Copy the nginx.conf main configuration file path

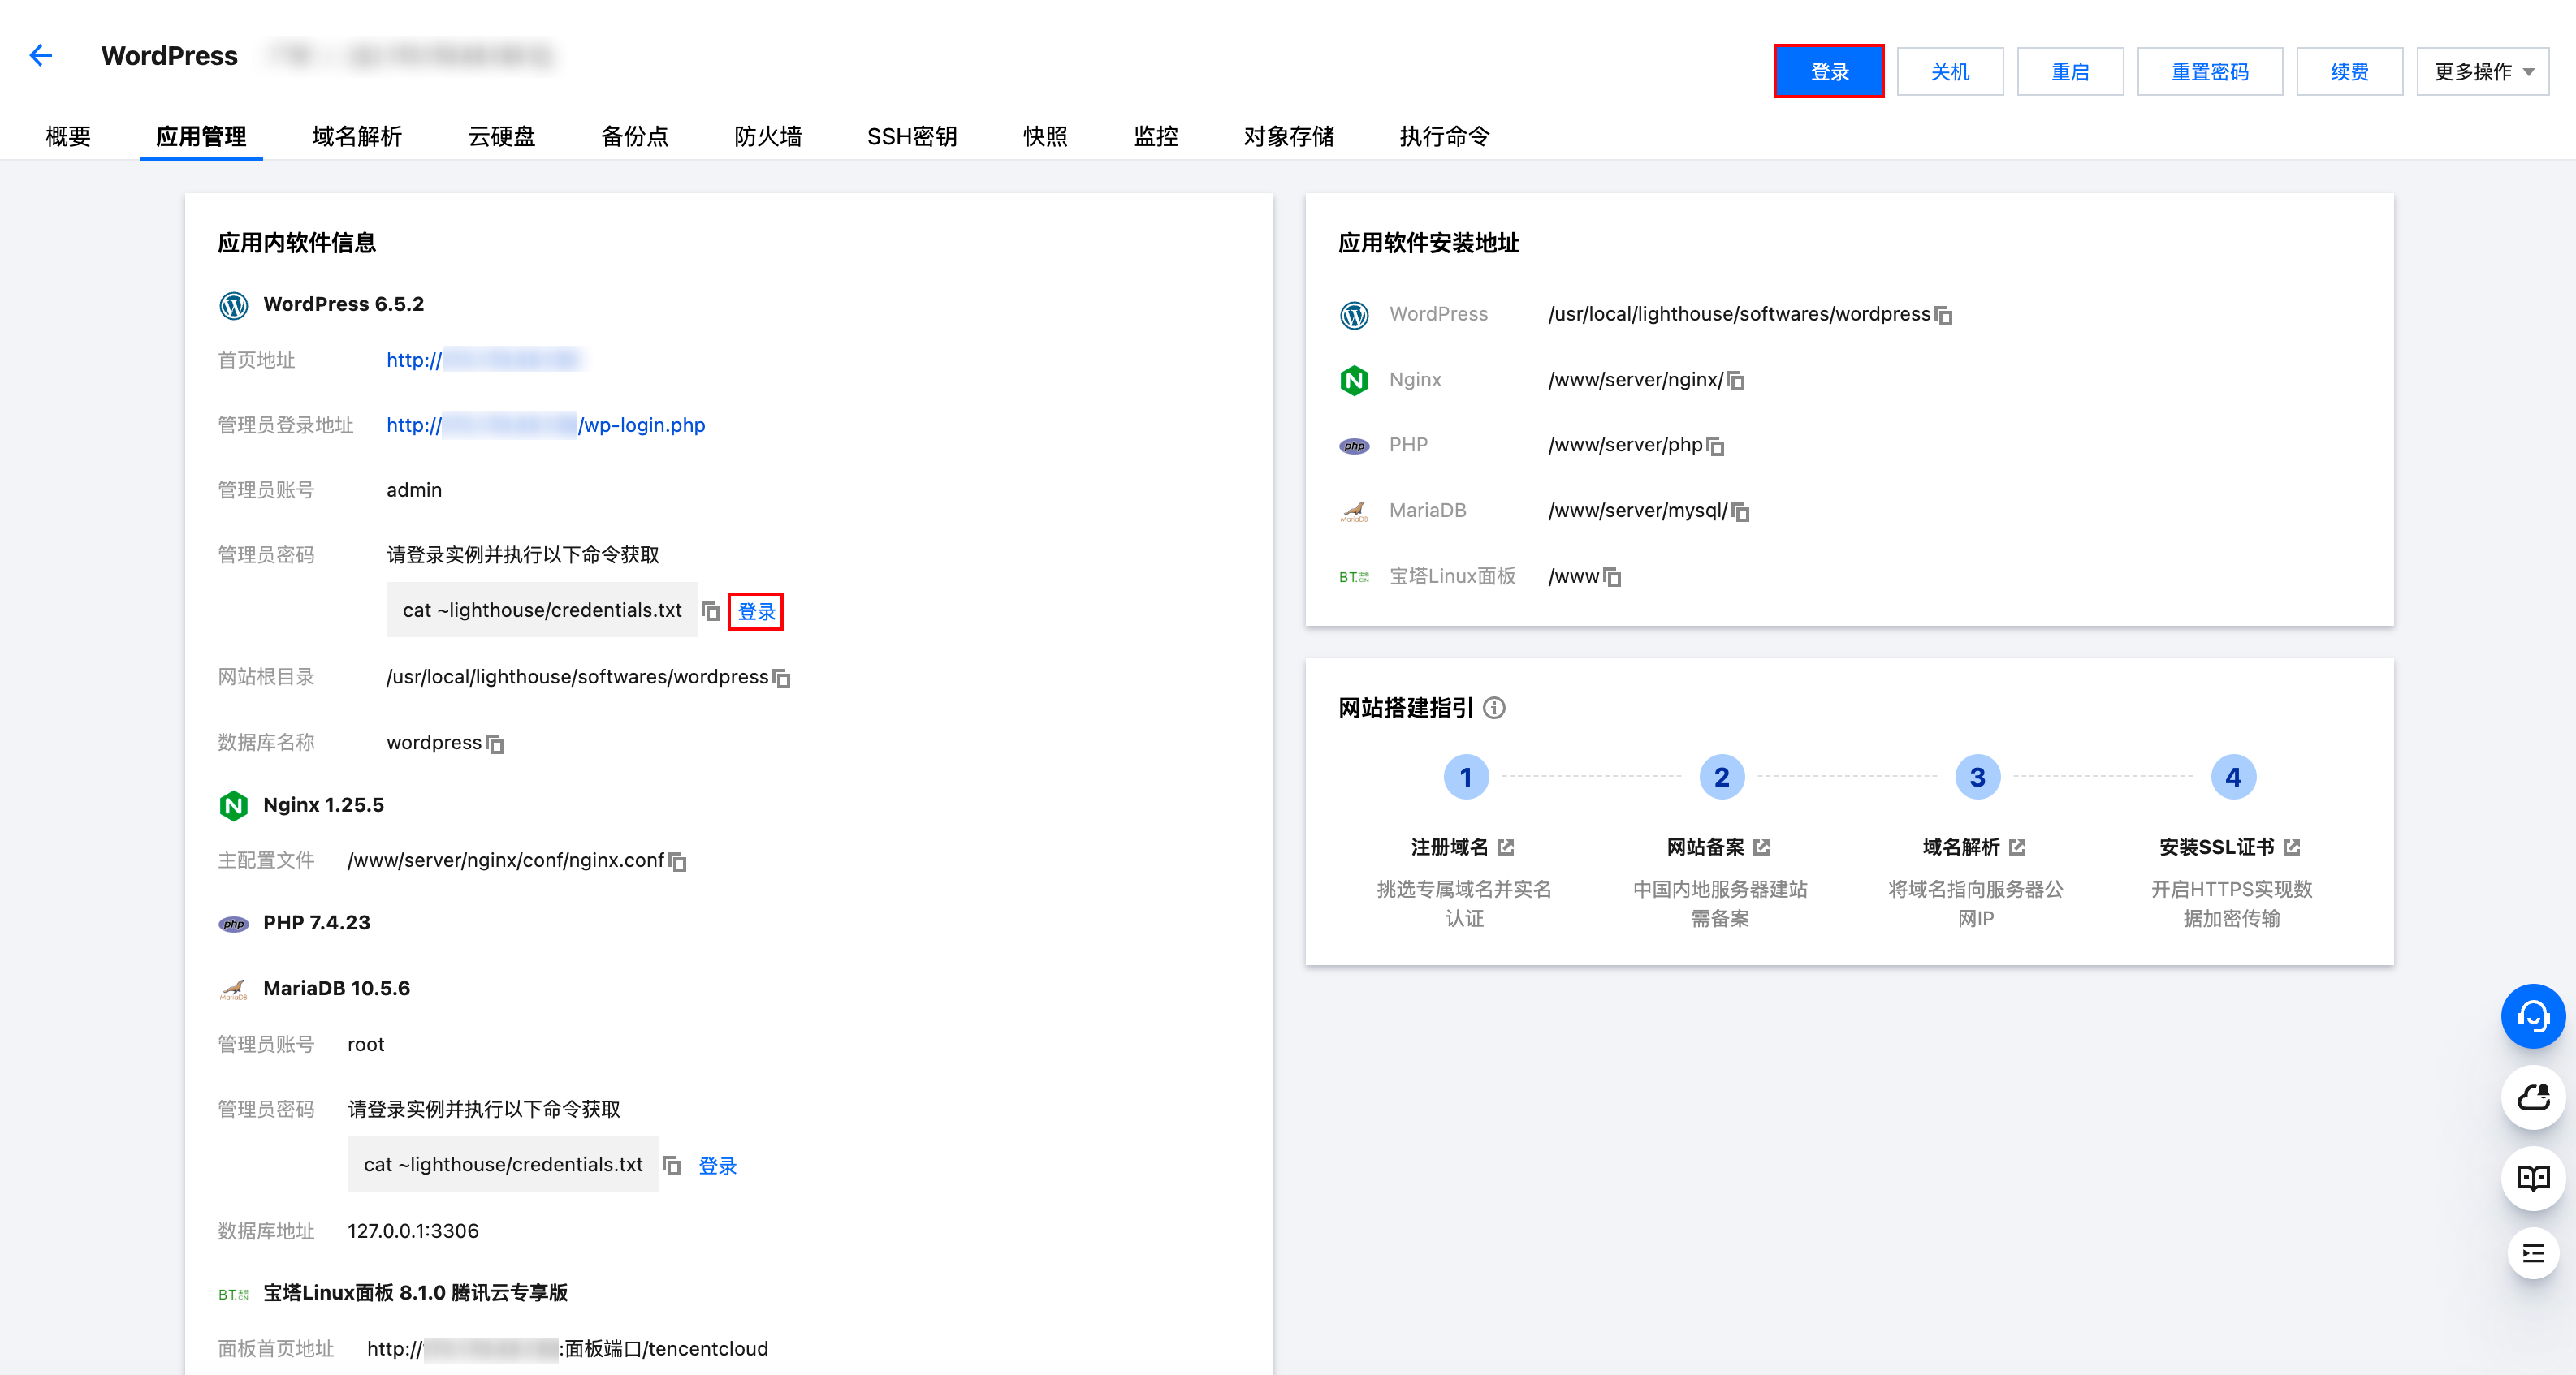pos(677,861)
